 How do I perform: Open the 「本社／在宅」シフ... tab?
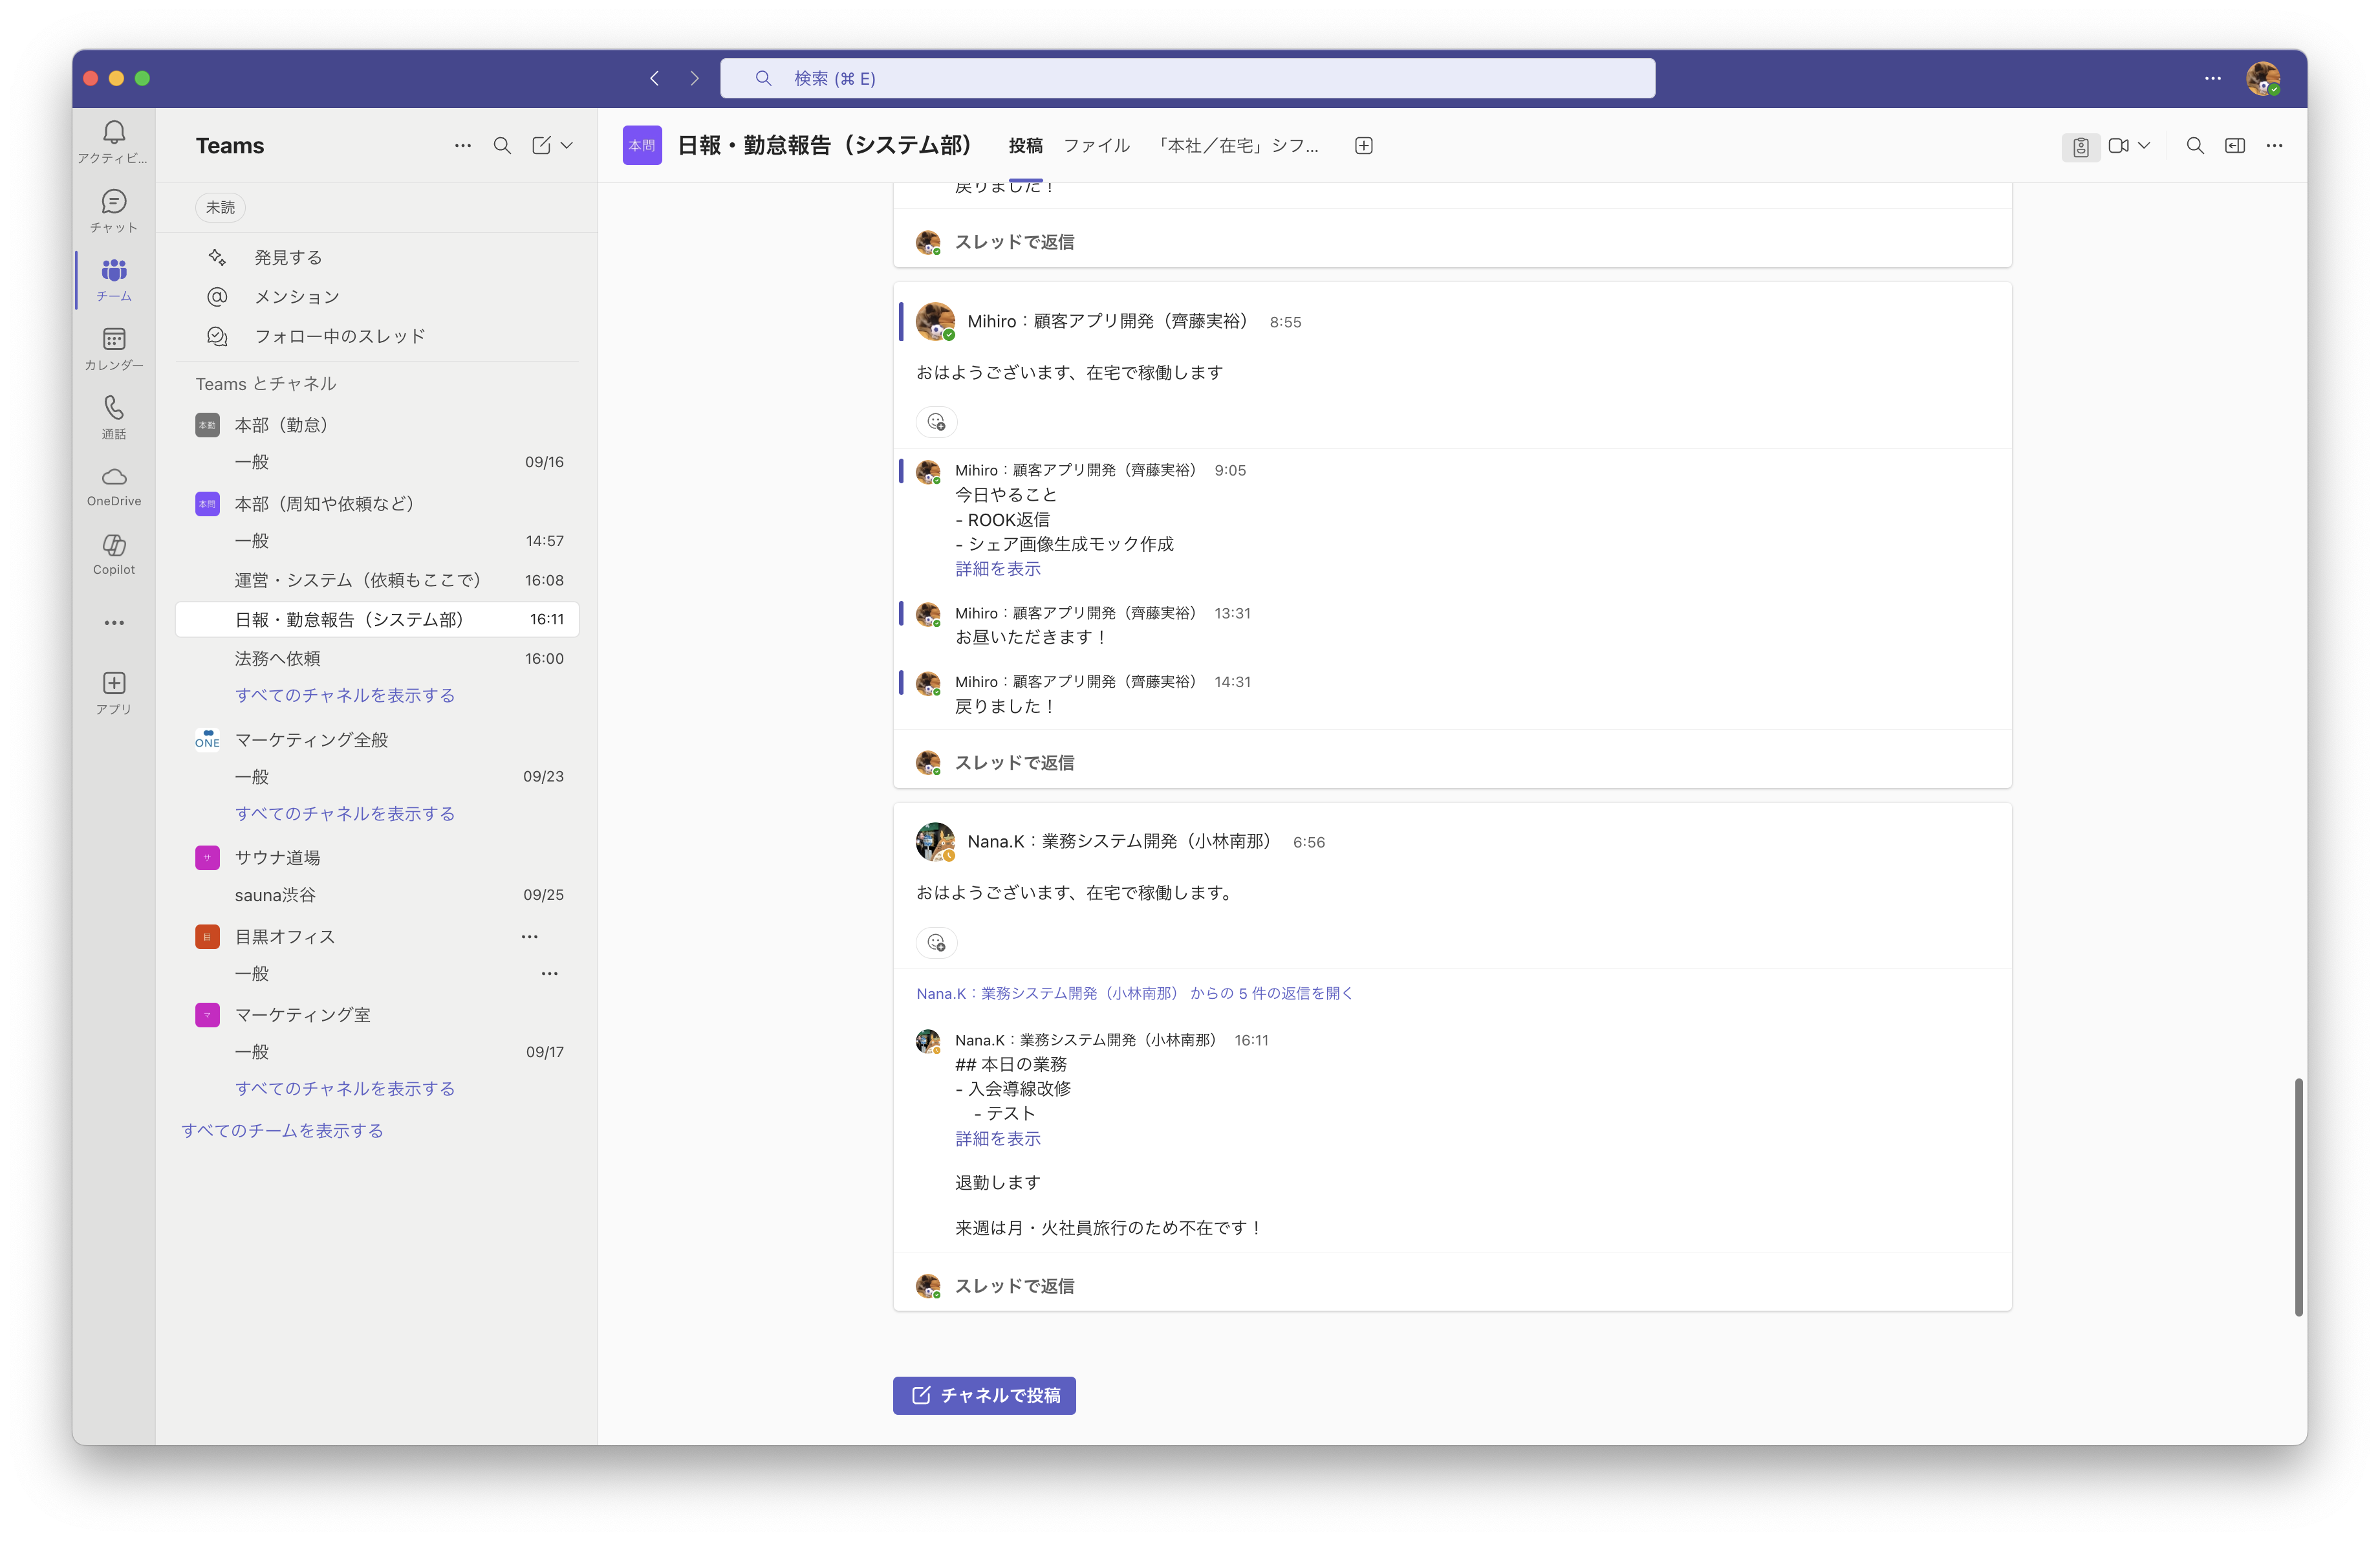1236,146
